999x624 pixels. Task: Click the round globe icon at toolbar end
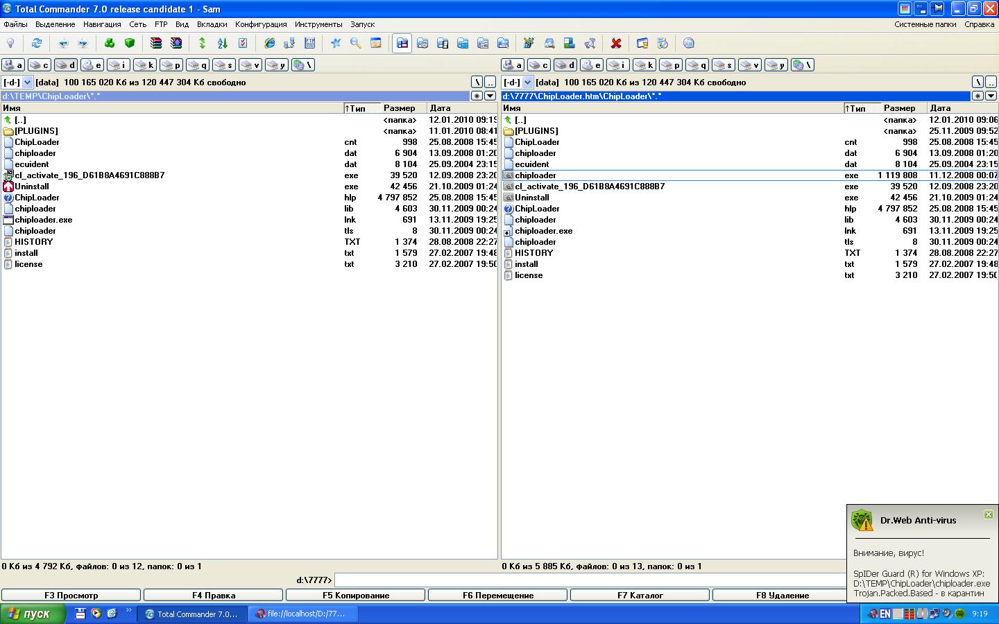689,43
